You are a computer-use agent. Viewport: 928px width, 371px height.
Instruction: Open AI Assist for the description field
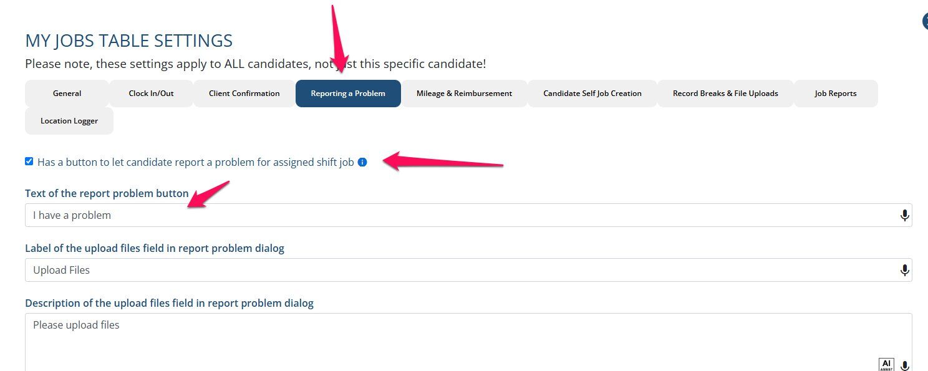point(886,364)
